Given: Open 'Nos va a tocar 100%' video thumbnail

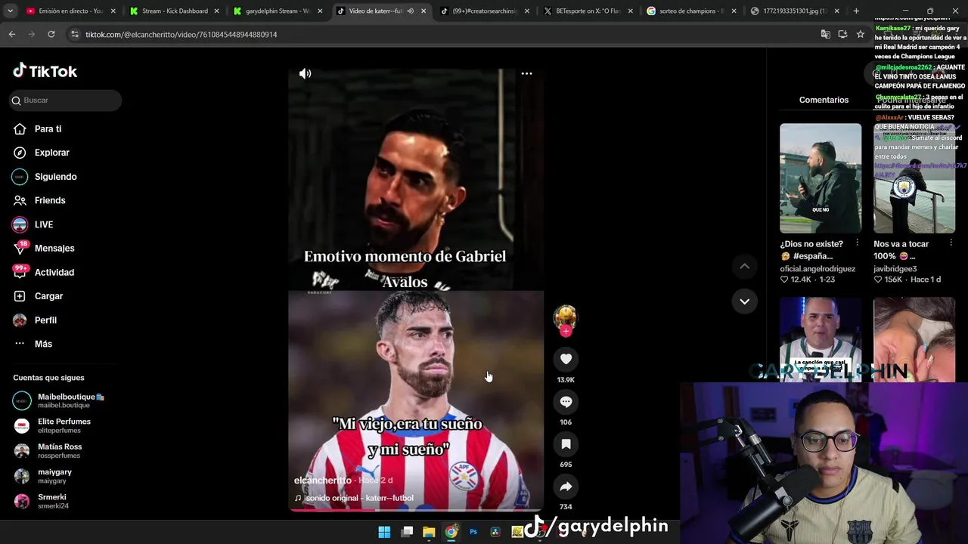Looking at the screenshot, I should click(x=914, y=178).
